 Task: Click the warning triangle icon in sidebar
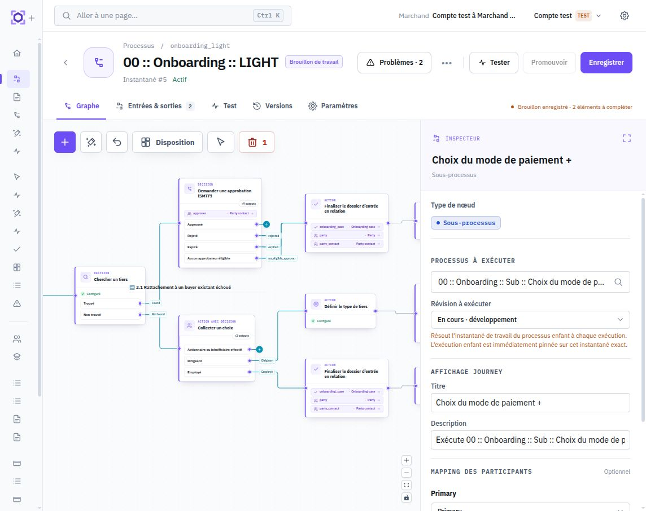click(x=17, y=303)
